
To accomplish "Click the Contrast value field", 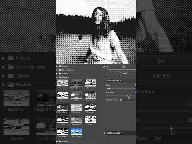I will tap(135, 92).
